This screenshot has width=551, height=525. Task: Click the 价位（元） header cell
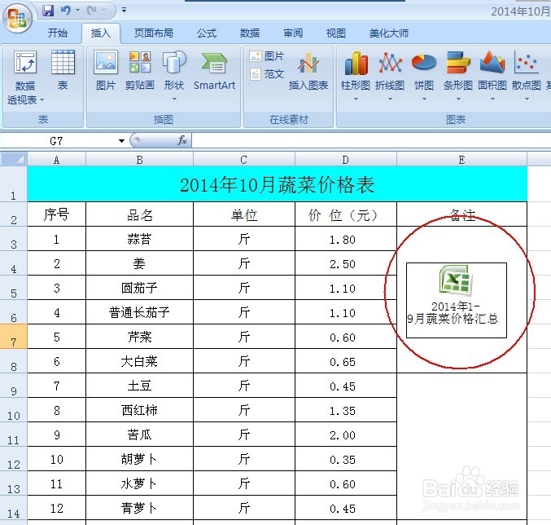tap(346, 214)
